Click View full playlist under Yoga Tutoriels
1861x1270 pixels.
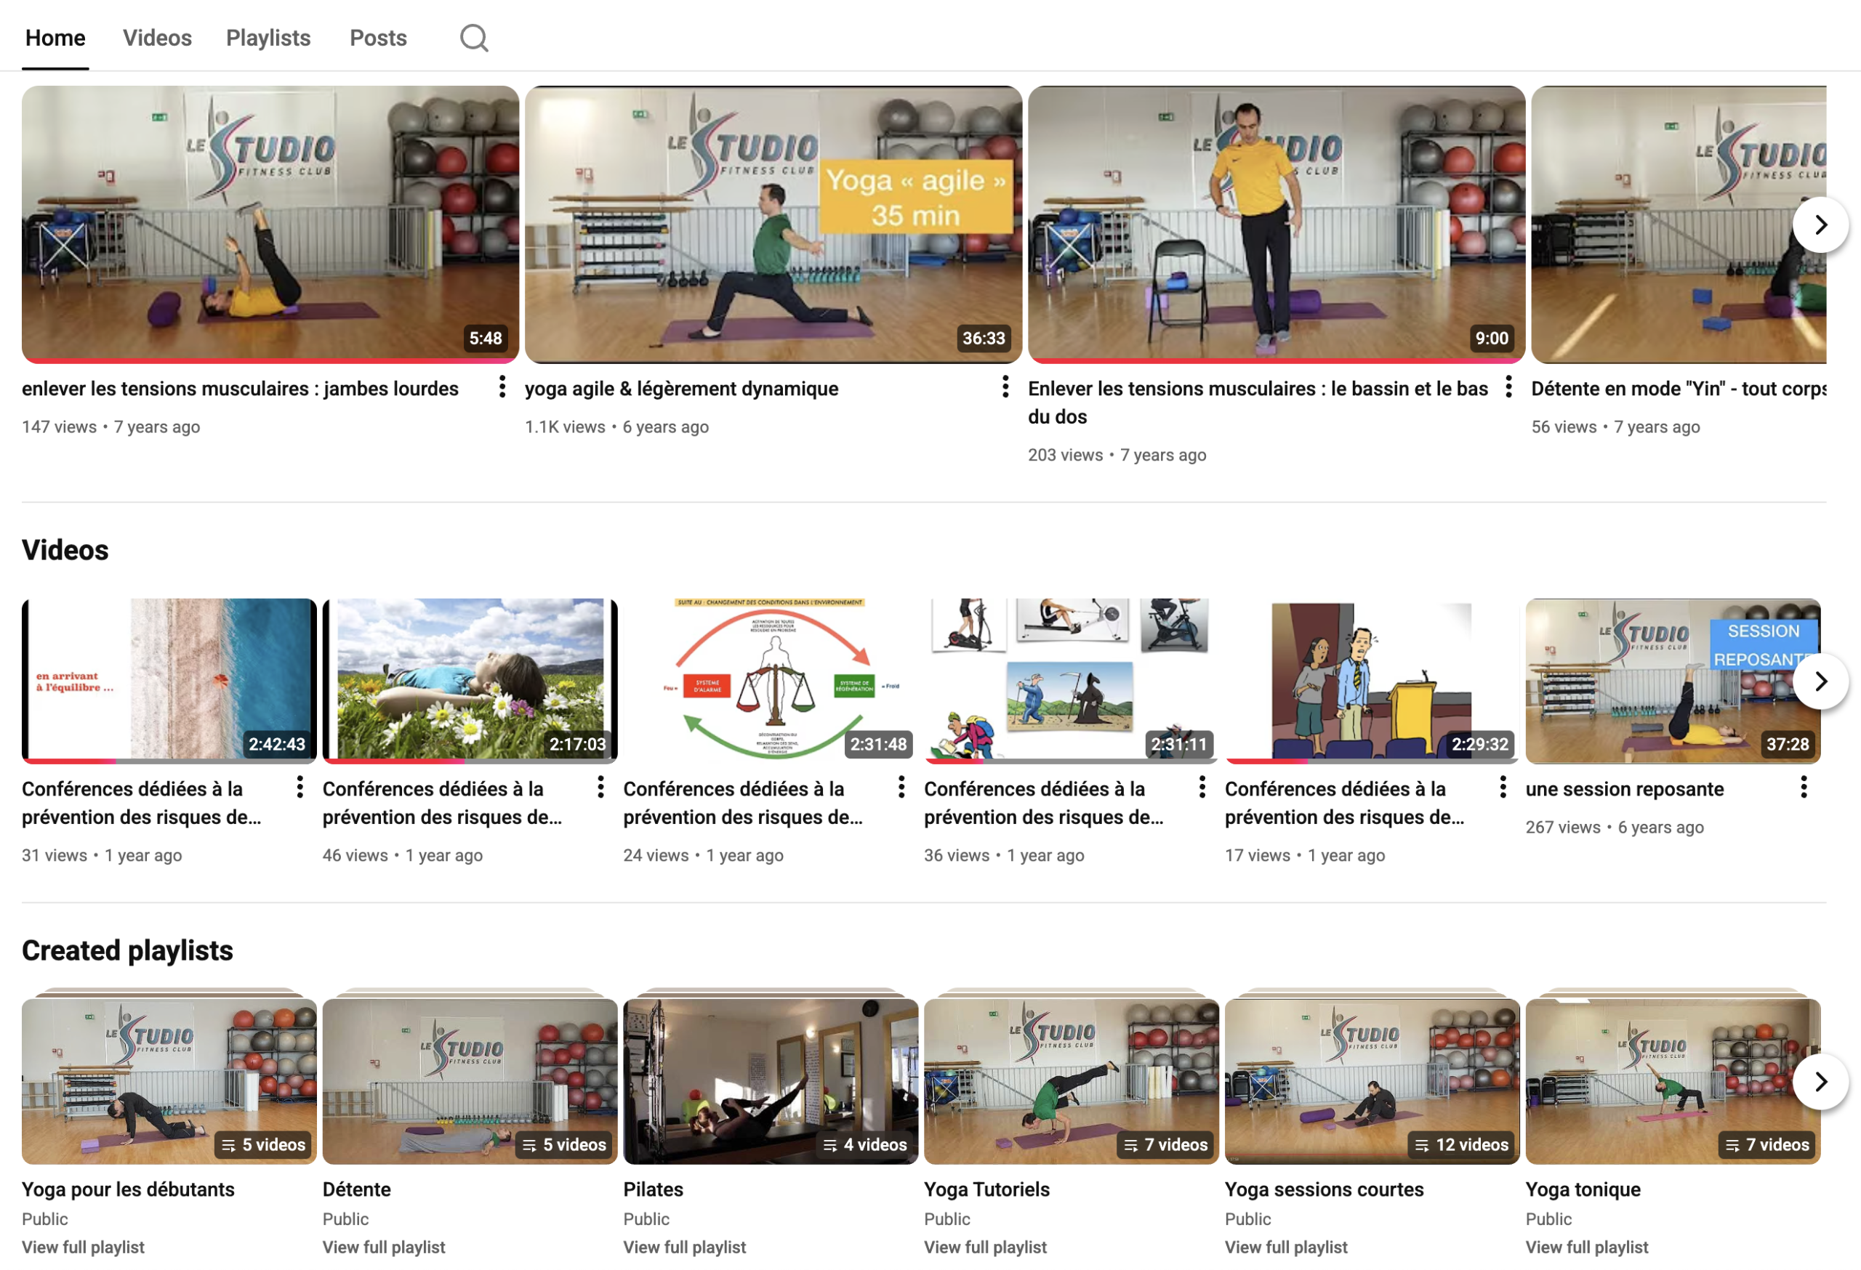[x=985, y=1247]
